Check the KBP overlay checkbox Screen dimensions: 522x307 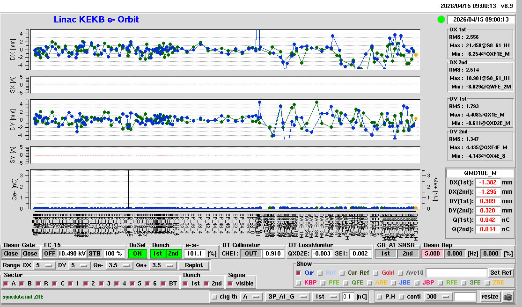coord(299,283)
